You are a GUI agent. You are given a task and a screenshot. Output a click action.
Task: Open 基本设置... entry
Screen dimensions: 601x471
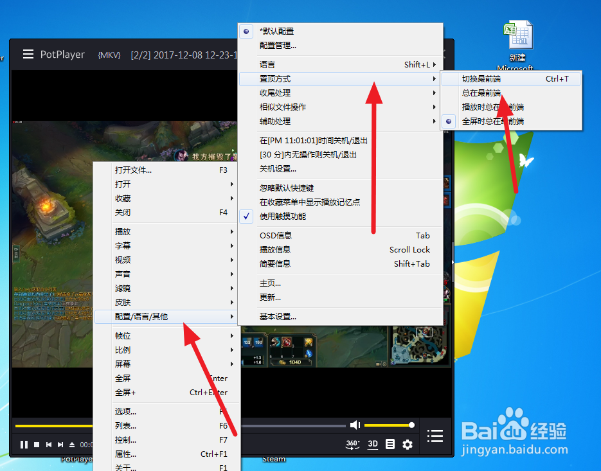click(x=341, y=317)
